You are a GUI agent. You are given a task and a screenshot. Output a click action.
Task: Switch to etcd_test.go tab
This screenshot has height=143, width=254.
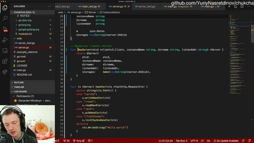(63, 6)
